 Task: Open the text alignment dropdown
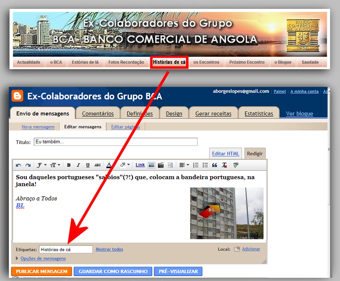184,165
